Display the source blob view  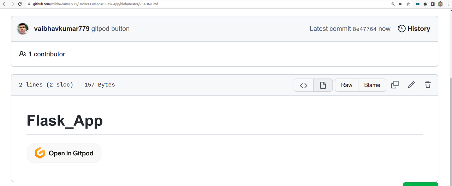point(304,85)
